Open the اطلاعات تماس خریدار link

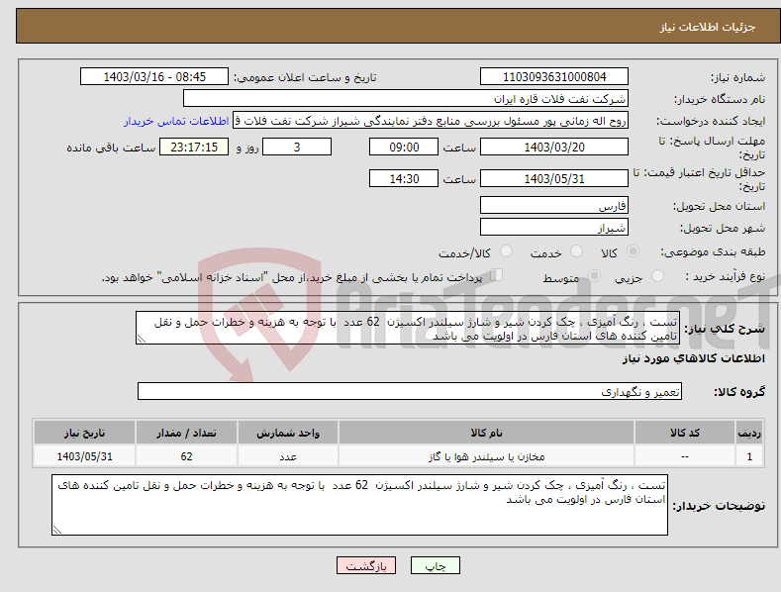[x=176, y=121]
